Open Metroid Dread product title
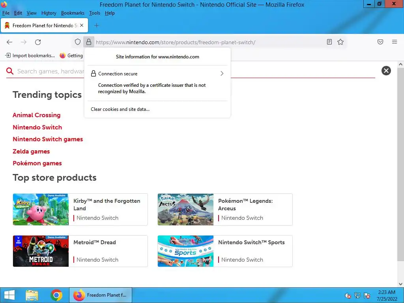This screenshot has width=404, height=303. click(x=95, y=243)
